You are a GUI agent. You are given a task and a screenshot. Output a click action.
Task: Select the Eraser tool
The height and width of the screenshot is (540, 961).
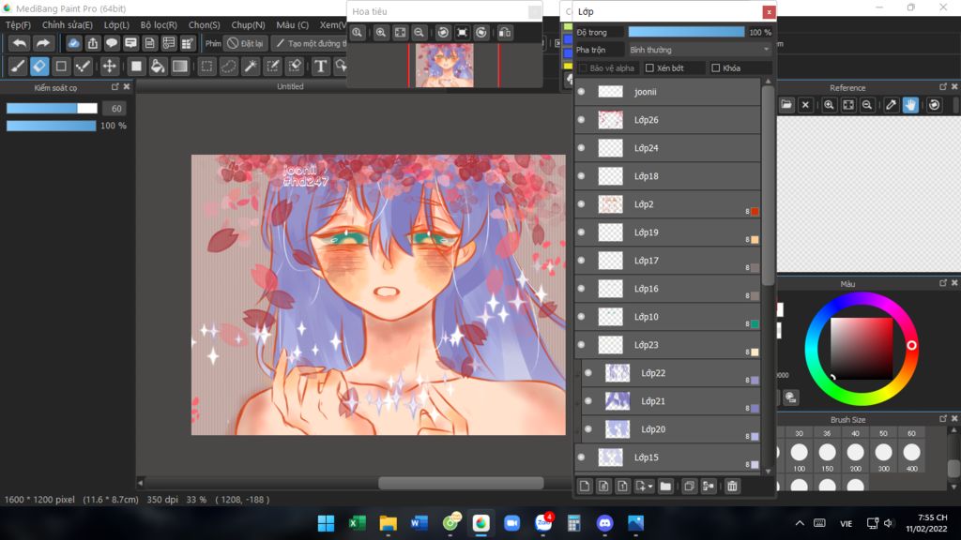[x=39, y=67]
